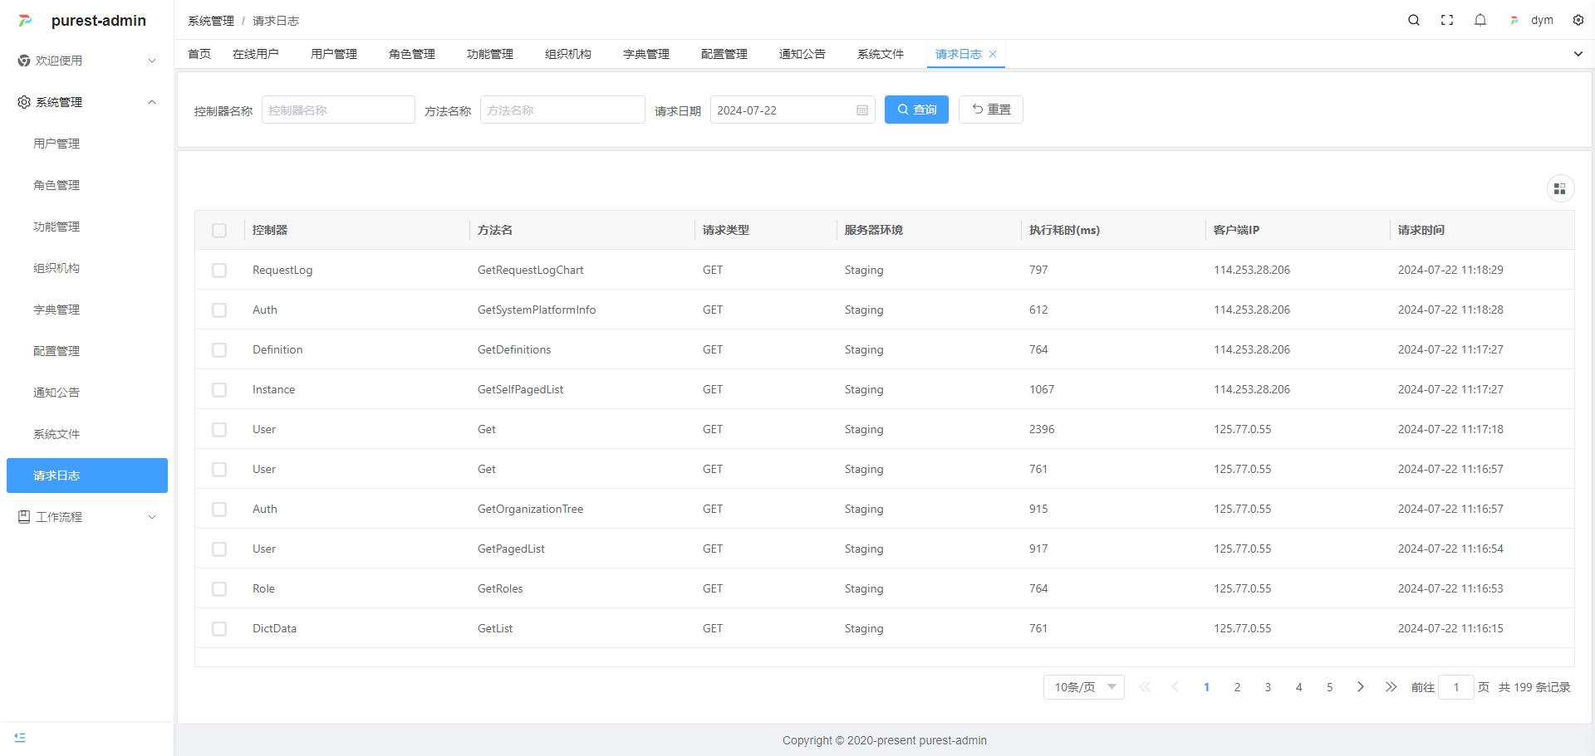Go to page 2

pyautogui.click(x=1237, y=687)
